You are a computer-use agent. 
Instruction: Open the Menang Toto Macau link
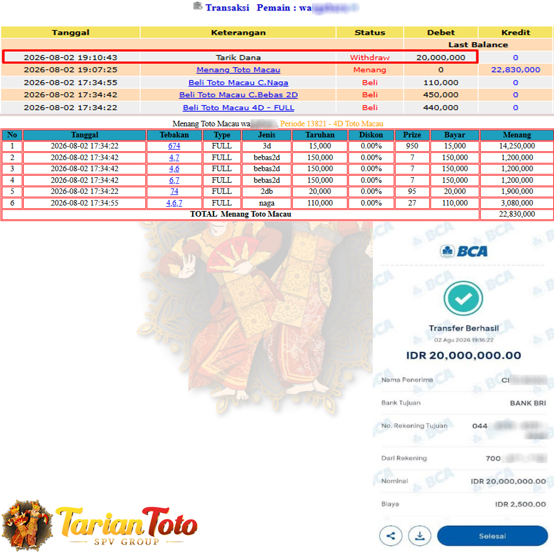(238, 70)
